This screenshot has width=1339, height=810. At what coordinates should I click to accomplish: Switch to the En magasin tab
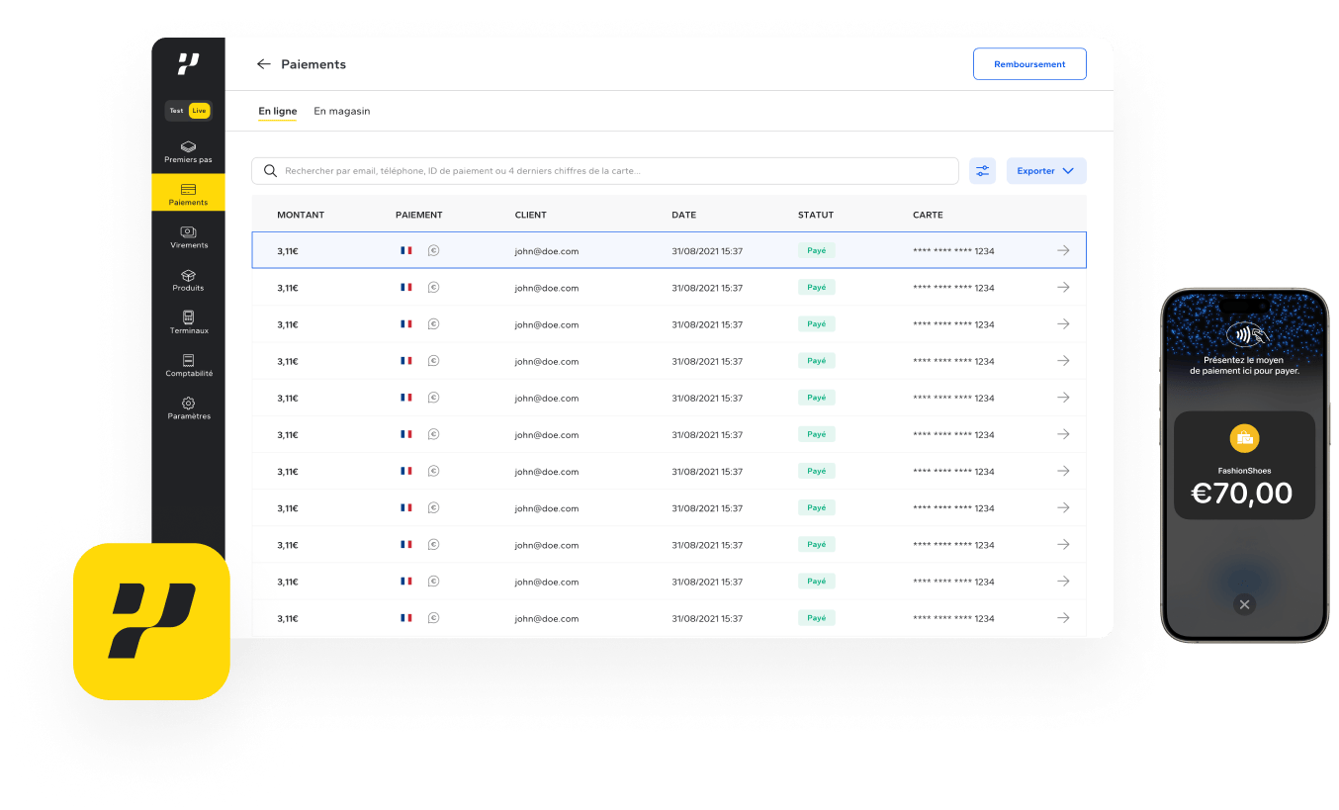pos(341,112)
